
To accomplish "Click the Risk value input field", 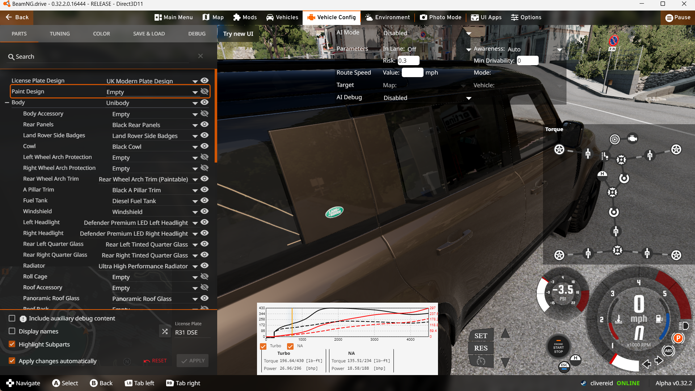I will pos(408,61).
